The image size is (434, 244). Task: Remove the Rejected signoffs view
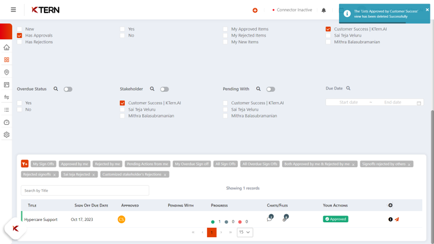[54, 175]
